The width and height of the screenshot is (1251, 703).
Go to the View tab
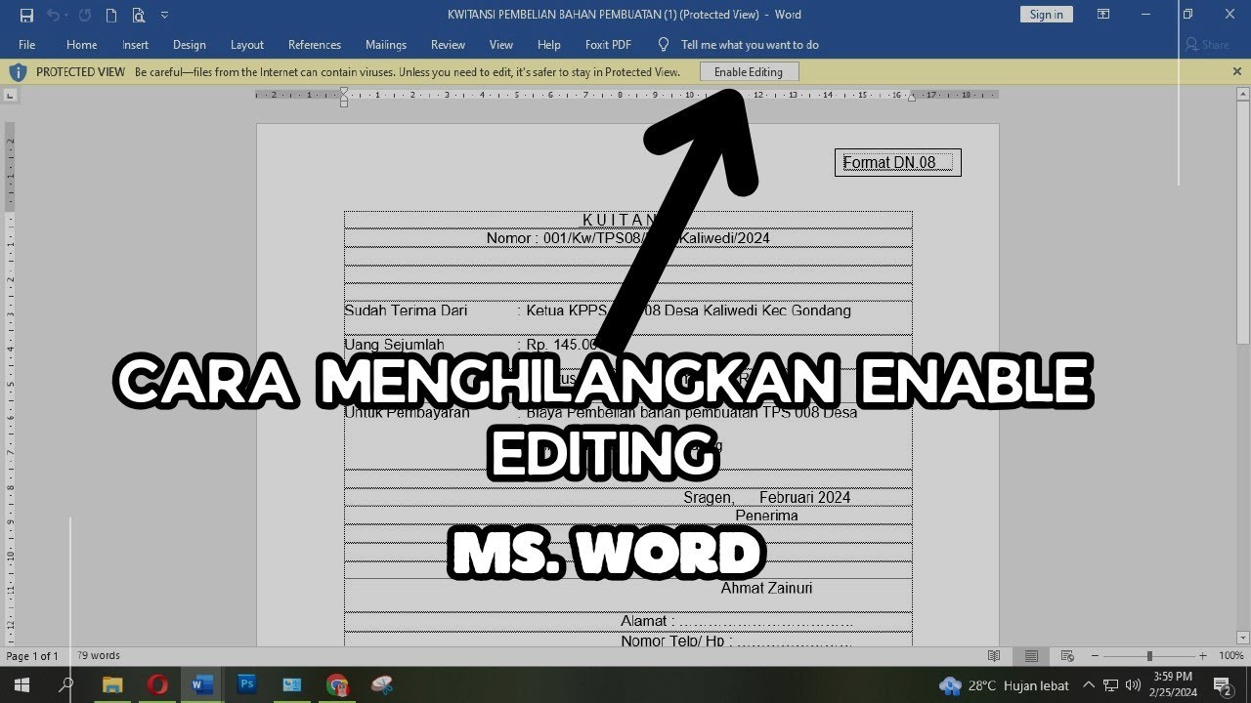point(501,45)
